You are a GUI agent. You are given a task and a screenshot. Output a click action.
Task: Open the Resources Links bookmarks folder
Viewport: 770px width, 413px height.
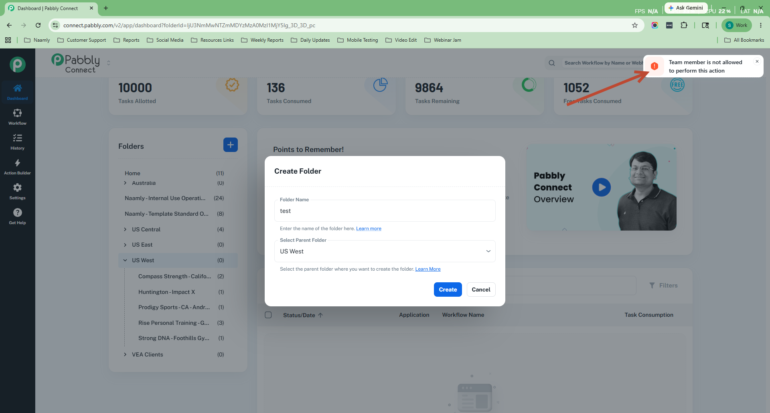[x=212, y=40]
